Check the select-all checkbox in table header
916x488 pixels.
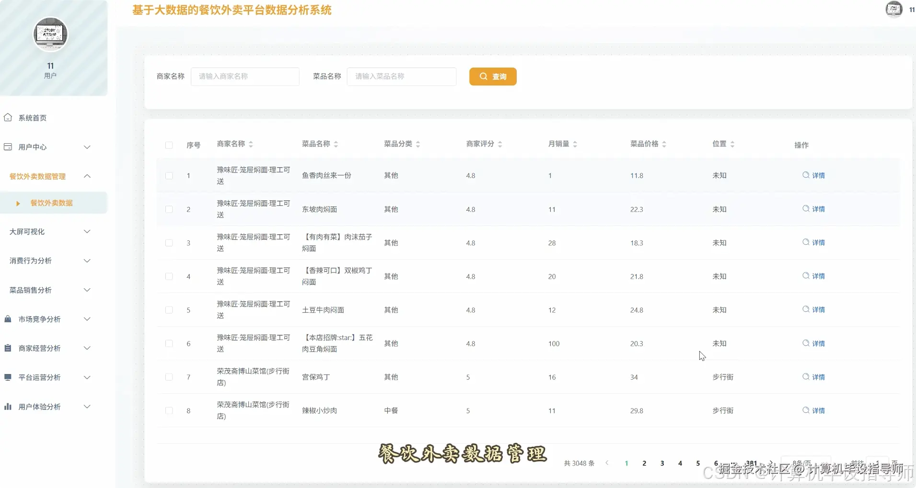[169, 145]
